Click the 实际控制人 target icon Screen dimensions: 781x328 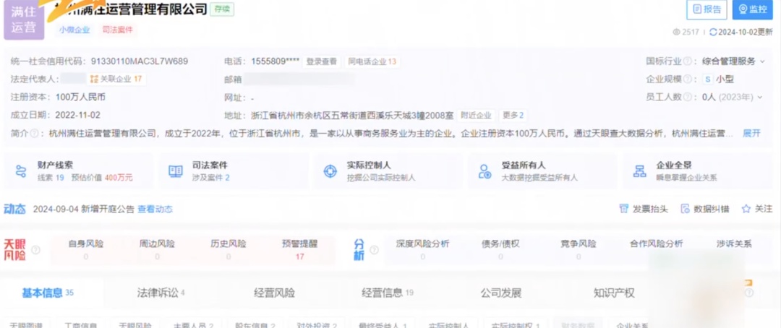click(x=330, y=171)
